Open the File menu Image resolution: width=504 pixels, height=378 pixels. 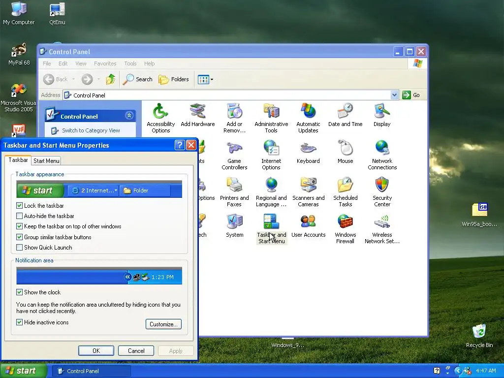click(x=47, y=63)
